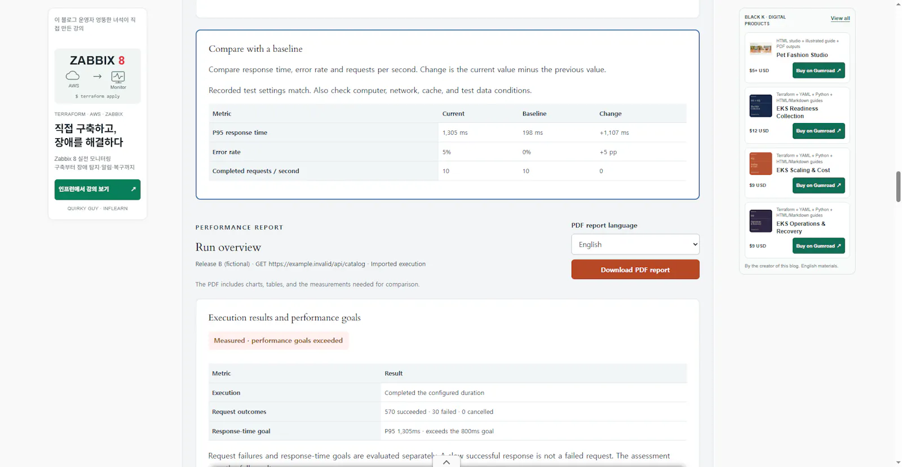Click the Monitor icon in Zabbix banner
This screenshot has width=902, height=467.
[118, 77]
